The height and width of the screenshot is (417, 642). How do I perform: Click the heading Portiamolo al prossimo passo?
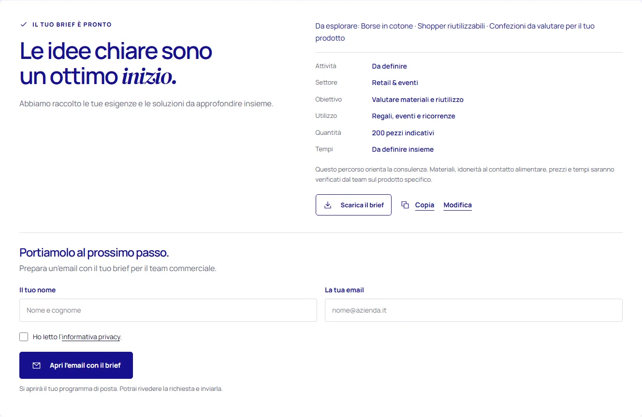[94, 253]
